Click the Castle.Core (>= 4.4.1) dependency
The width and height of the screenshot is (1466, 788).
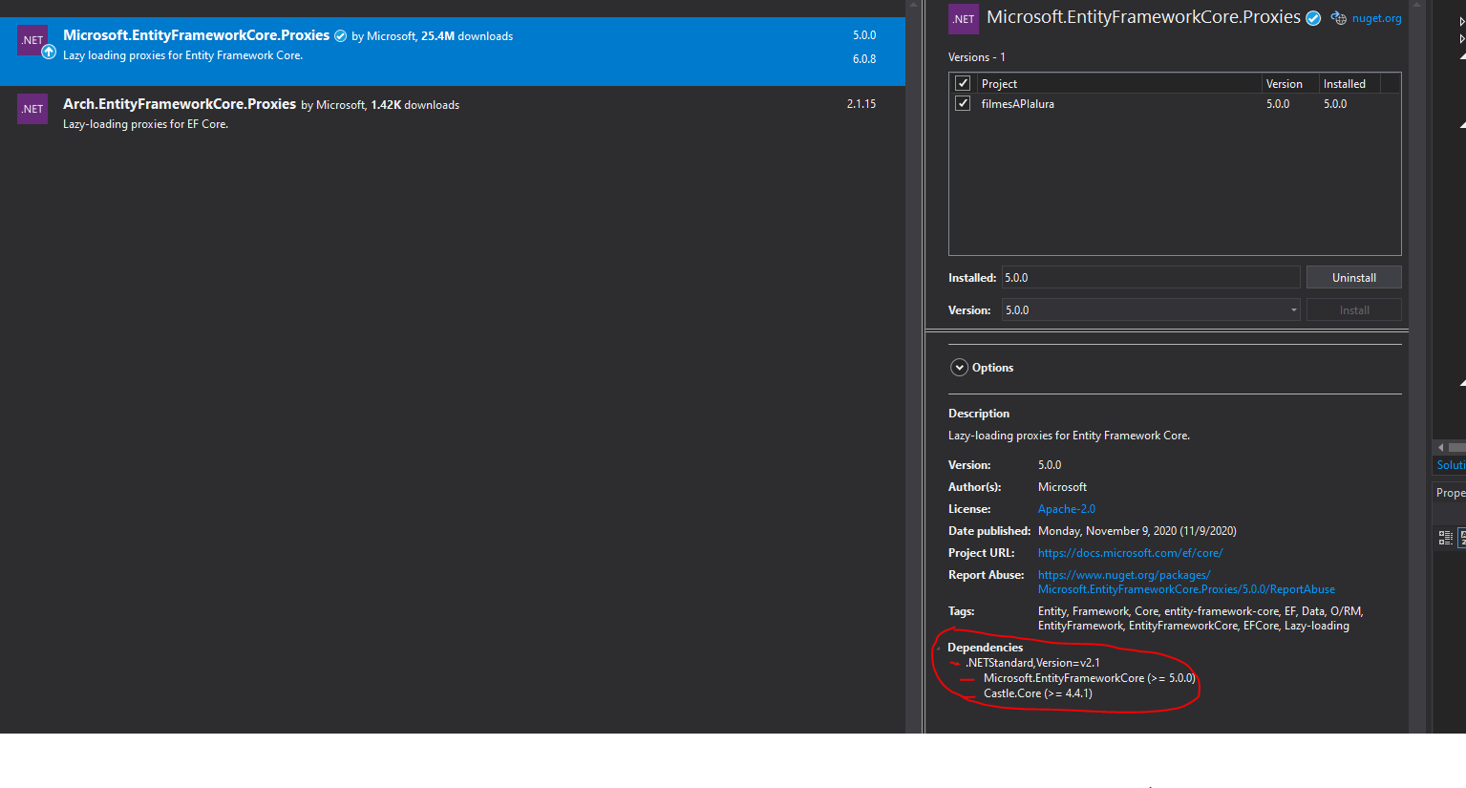(x=1038, y=693)
